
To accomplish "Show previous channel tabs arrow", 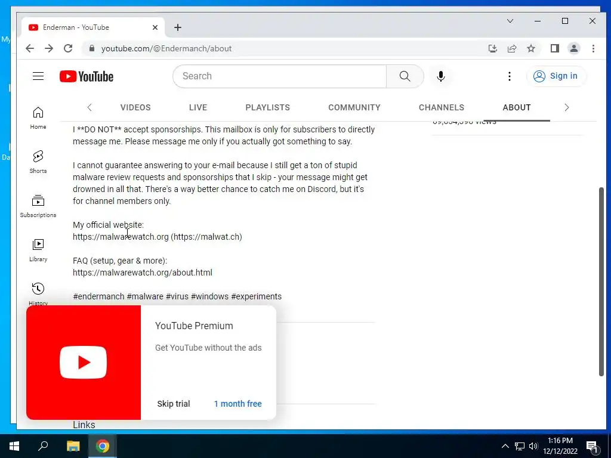I will coord(90,107).
